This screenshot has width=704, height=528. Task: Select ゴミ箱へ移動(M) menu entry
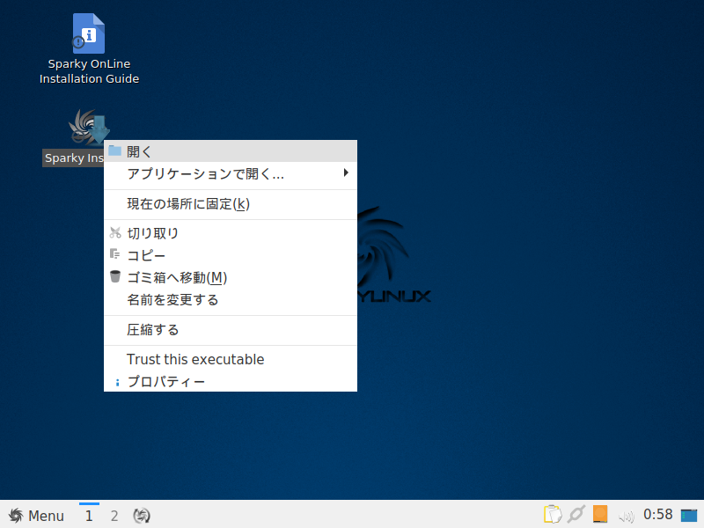click(231, 277)
